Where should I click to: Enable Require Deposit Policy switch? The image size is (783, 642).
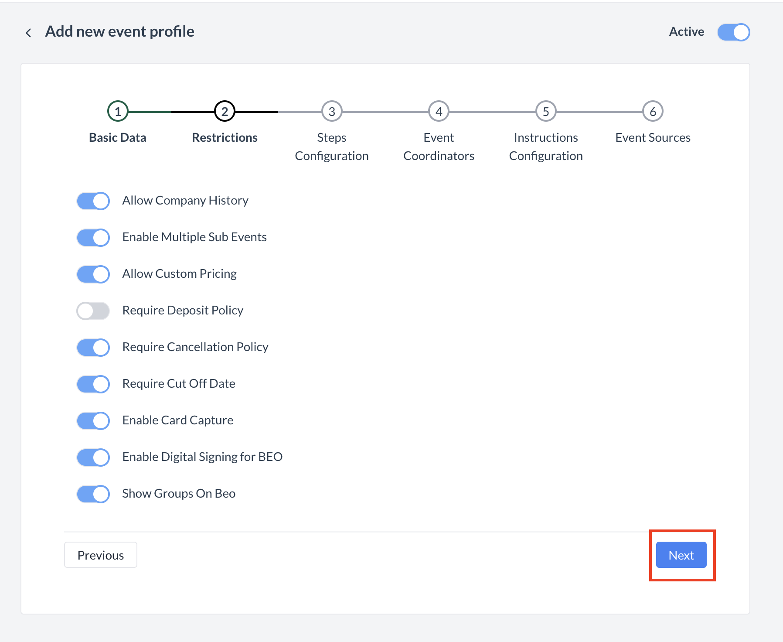tap(93, 311)
